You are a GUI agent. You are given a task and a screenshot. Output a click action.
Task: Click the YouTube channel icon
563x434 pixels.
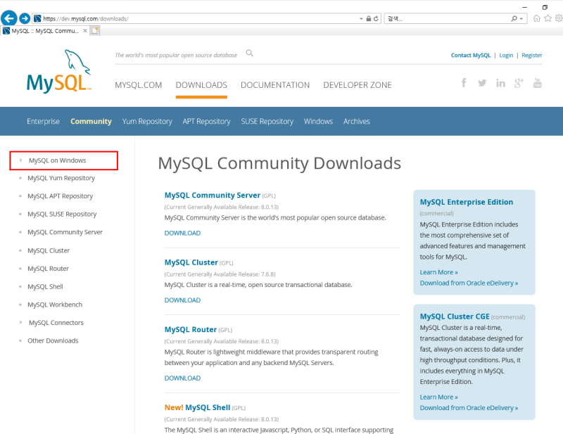pyautogui.click(x=537, y=83)
